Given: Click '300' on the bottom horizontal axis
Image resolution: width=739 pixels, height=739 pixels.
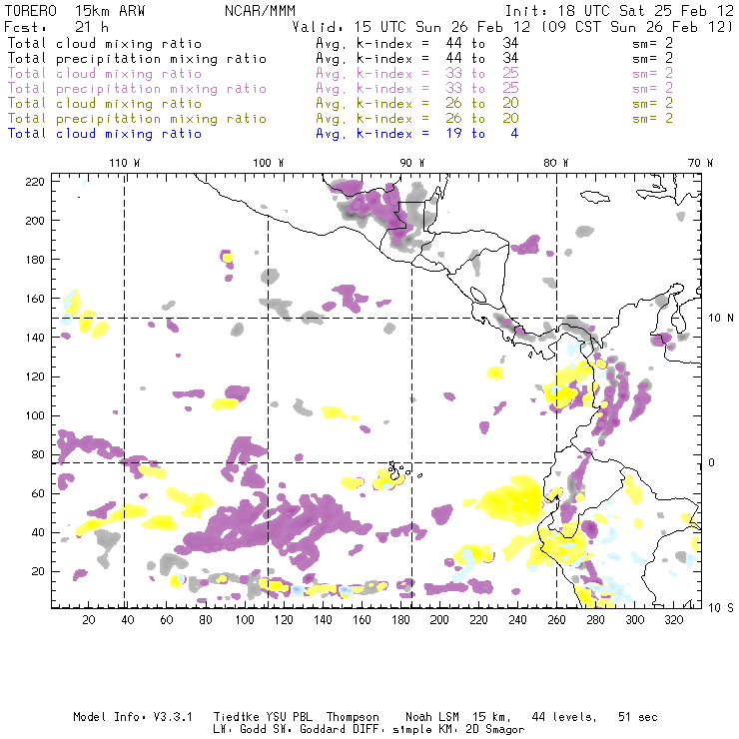Looking at the screenshot, I should [x=634, y=620].
